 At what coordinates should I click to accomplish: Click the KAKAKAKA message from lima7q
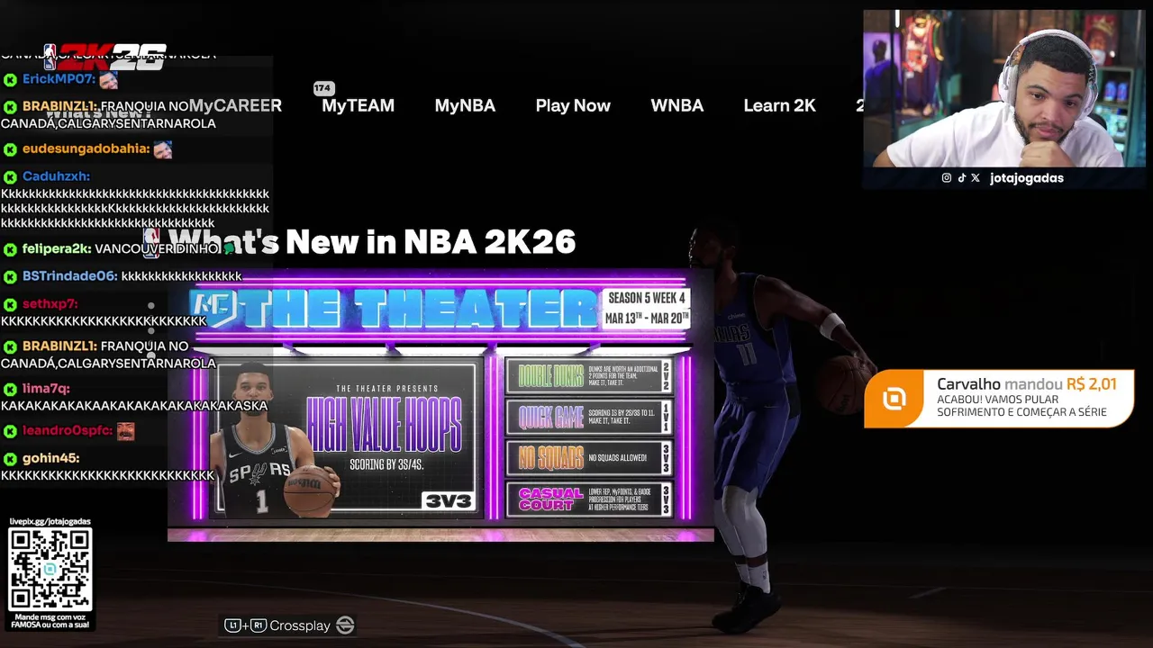pyautogui.click(x=134, y=406)
